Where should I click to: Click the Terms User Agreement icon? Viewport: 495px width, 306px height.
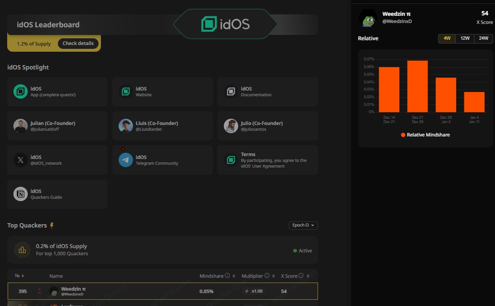(x=231, y=160)
